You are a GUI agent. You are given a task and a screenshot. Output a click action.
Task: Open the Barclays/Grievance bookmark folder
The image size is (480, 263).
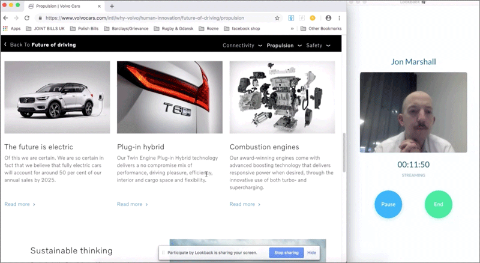(x=126, y=28)
